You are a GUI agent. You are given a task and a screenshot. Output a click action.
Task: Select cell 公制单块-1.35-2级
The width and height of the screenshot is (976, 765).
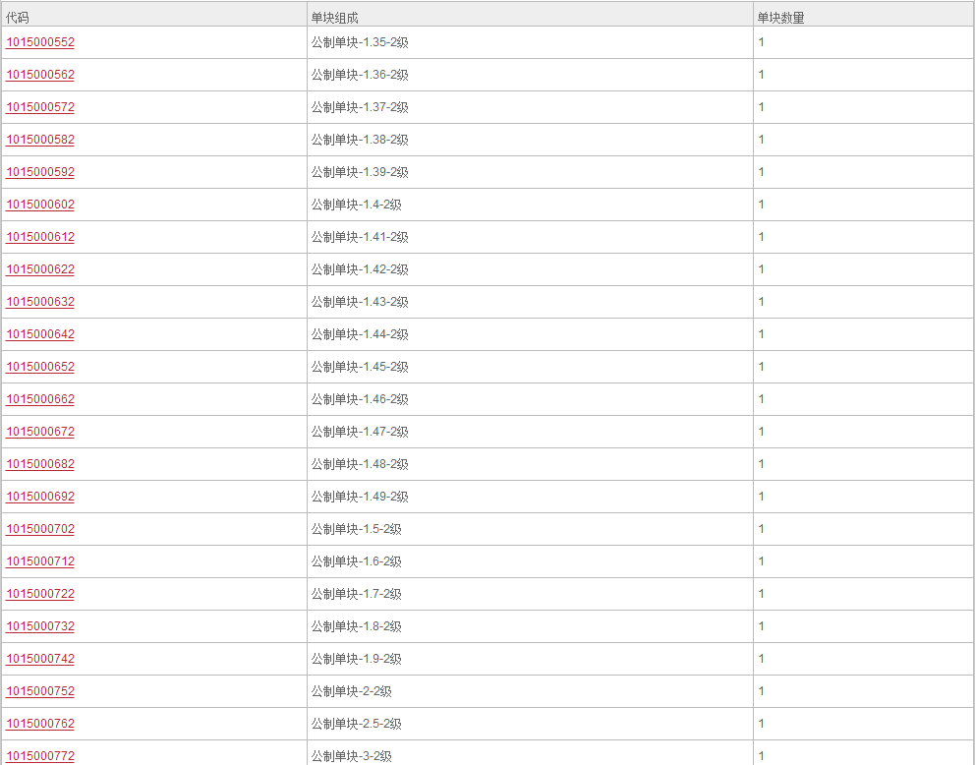coord(530,42)
